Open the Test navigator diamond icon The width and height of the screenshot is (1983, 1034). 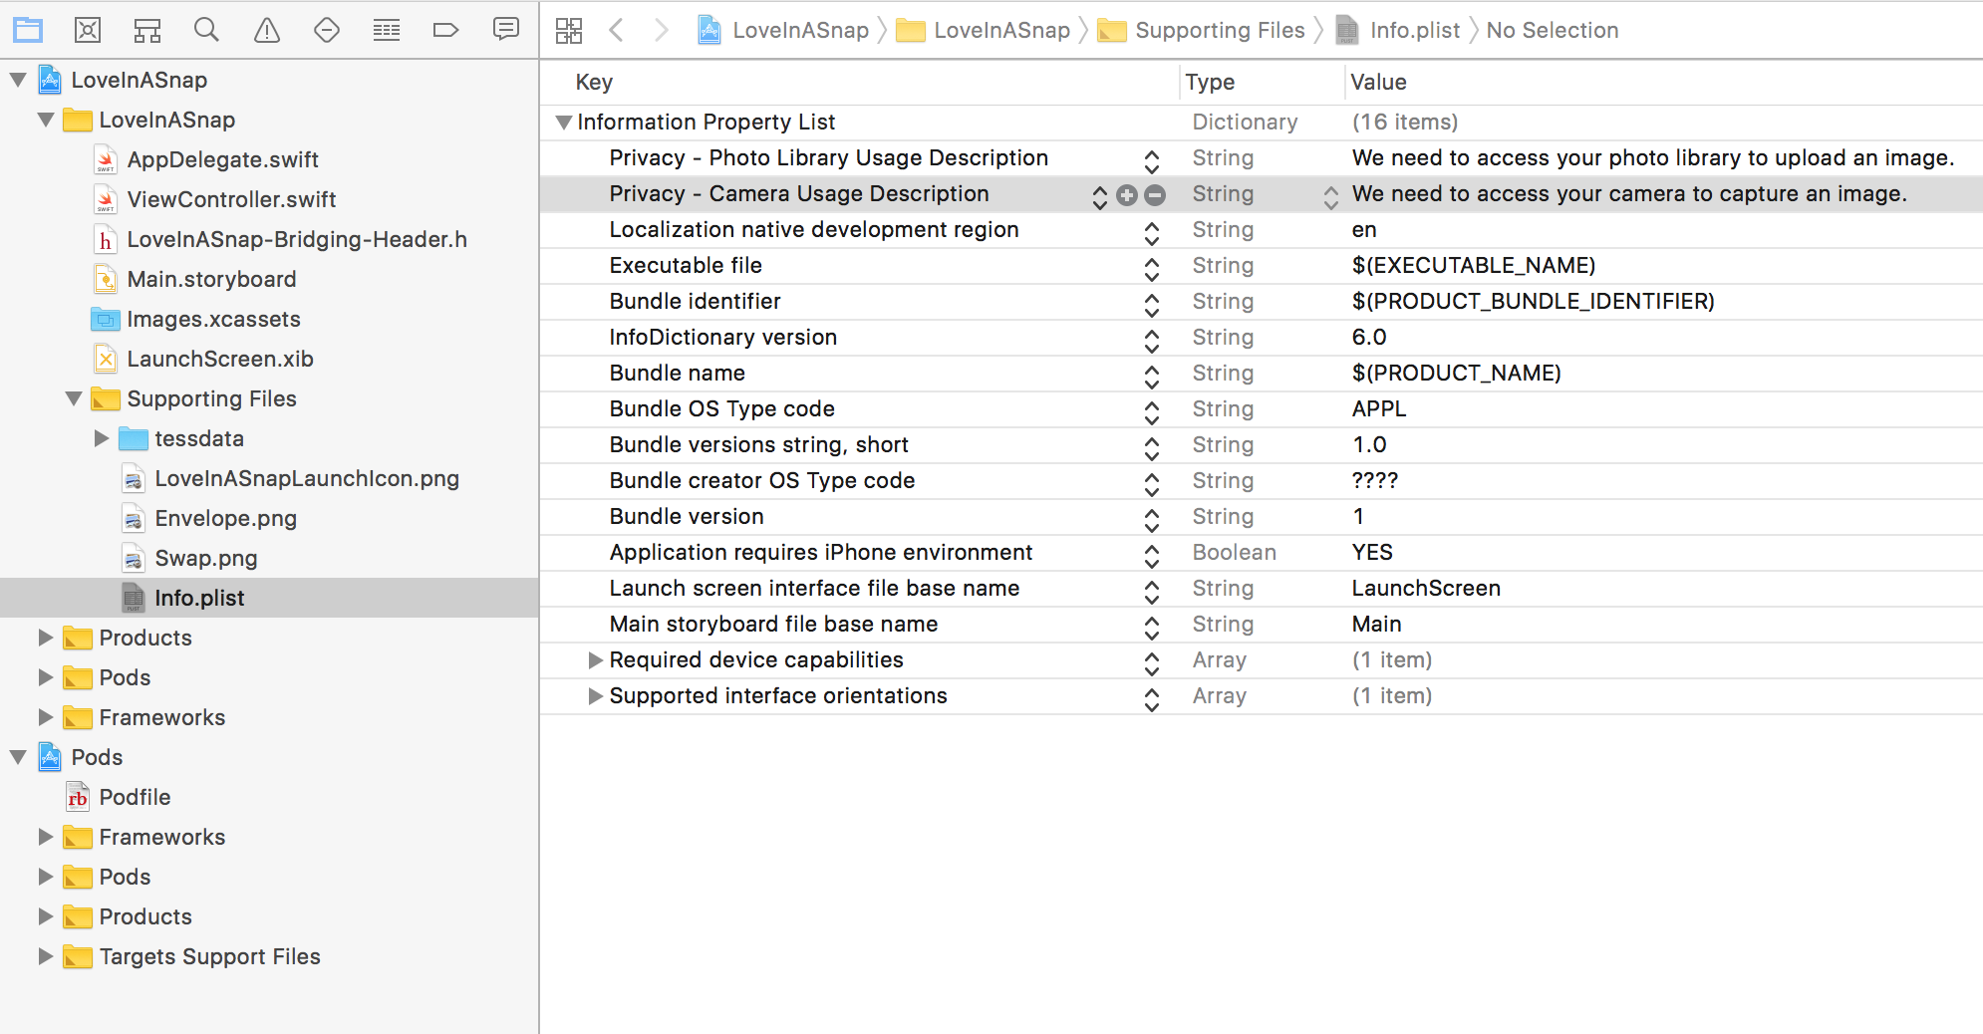327,30
